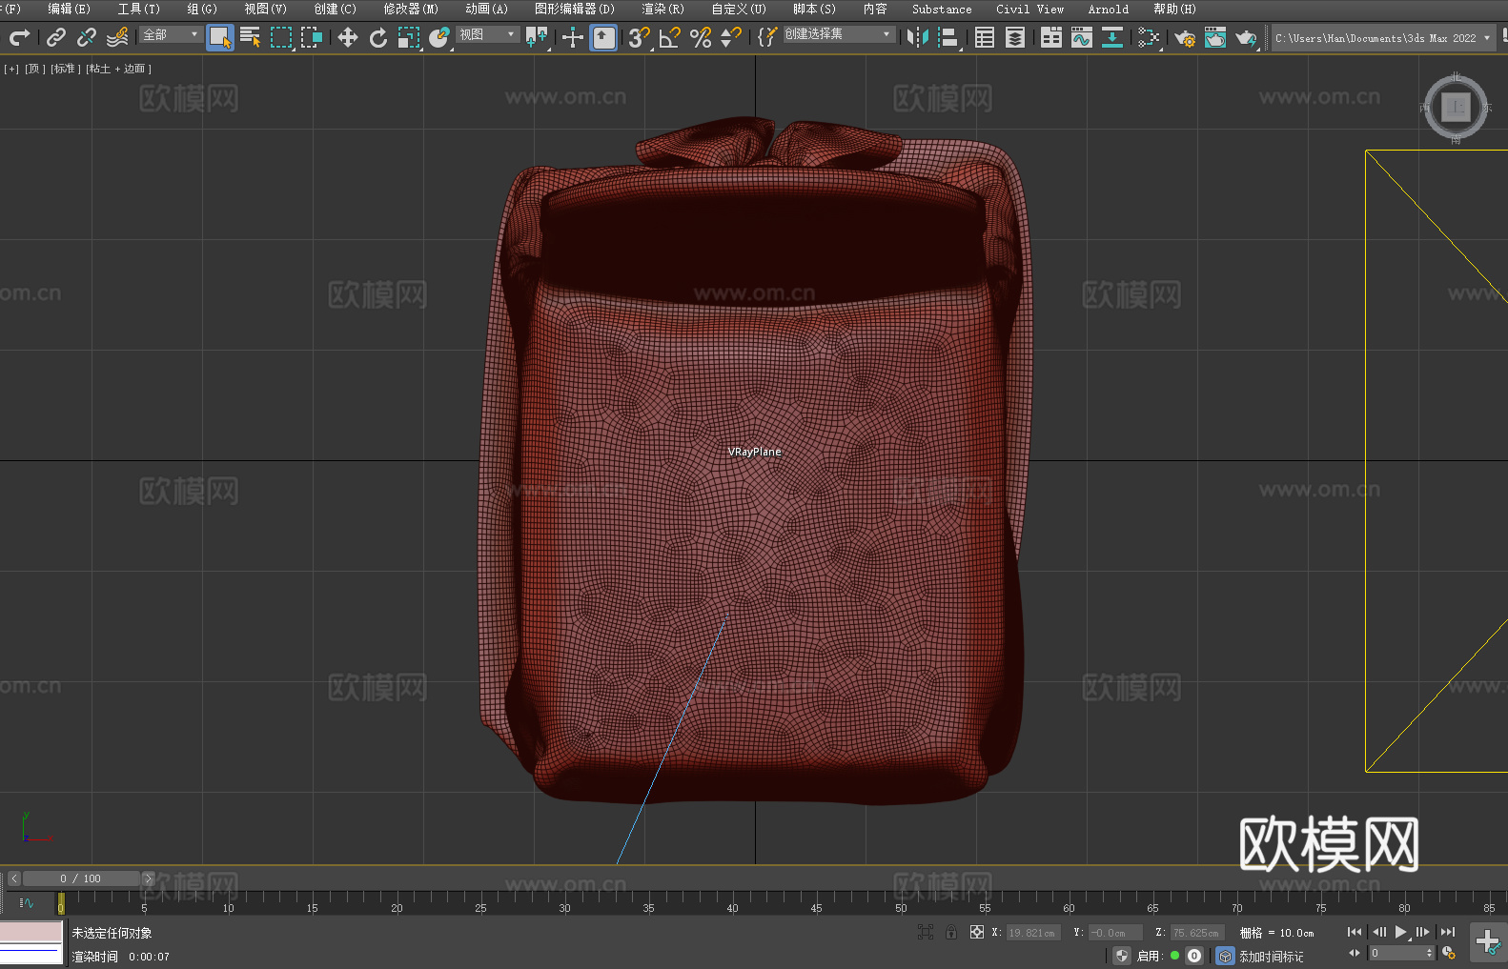Toggle Angle Snap
Image resolution: width=1508 pixels, height=969 pixels.
[x=670, y=37]
